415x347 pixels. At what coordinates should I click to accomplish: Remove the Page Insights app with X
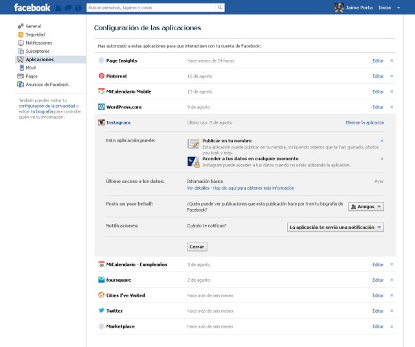(x=392, y=60)
